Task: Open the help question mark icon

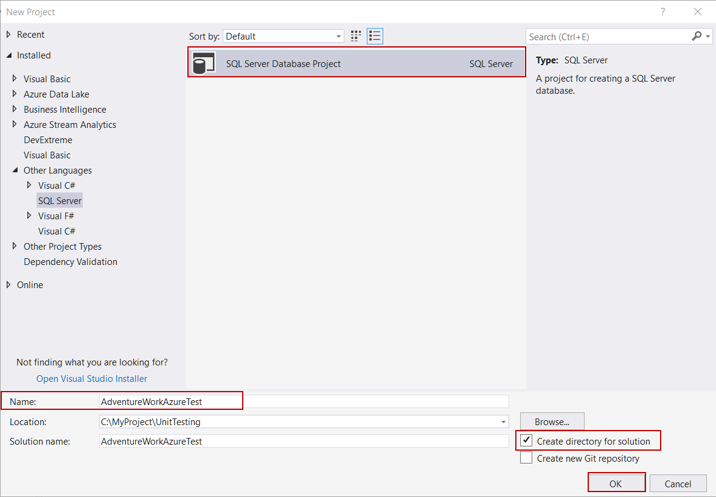Action: click(662, 12)
